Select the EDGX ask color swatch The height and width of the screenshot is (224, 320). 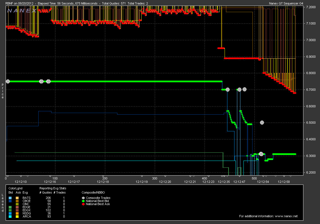pyautogui.click(x=17, y=210)
